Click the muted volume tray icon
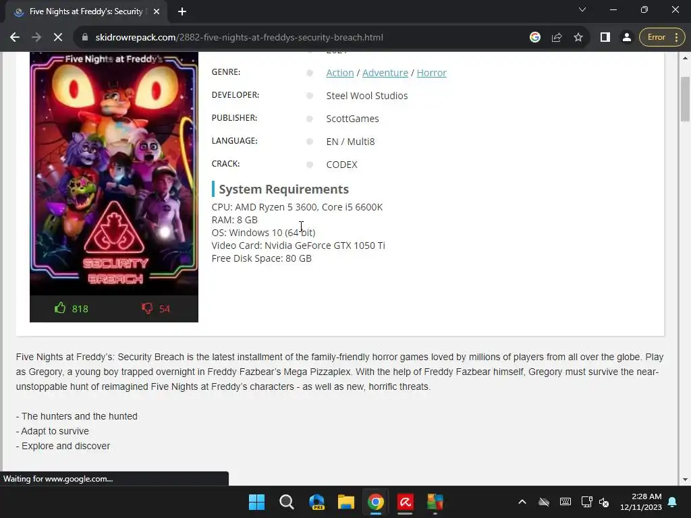Screen dimensions: 691x518 (604, 502)
